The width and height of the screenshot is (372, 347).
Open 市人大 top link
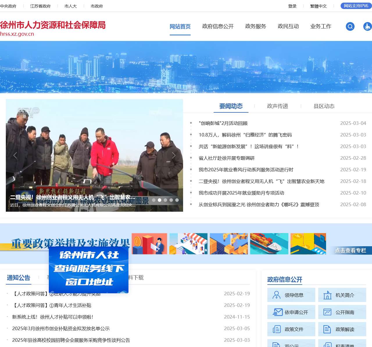click(71, 6)
